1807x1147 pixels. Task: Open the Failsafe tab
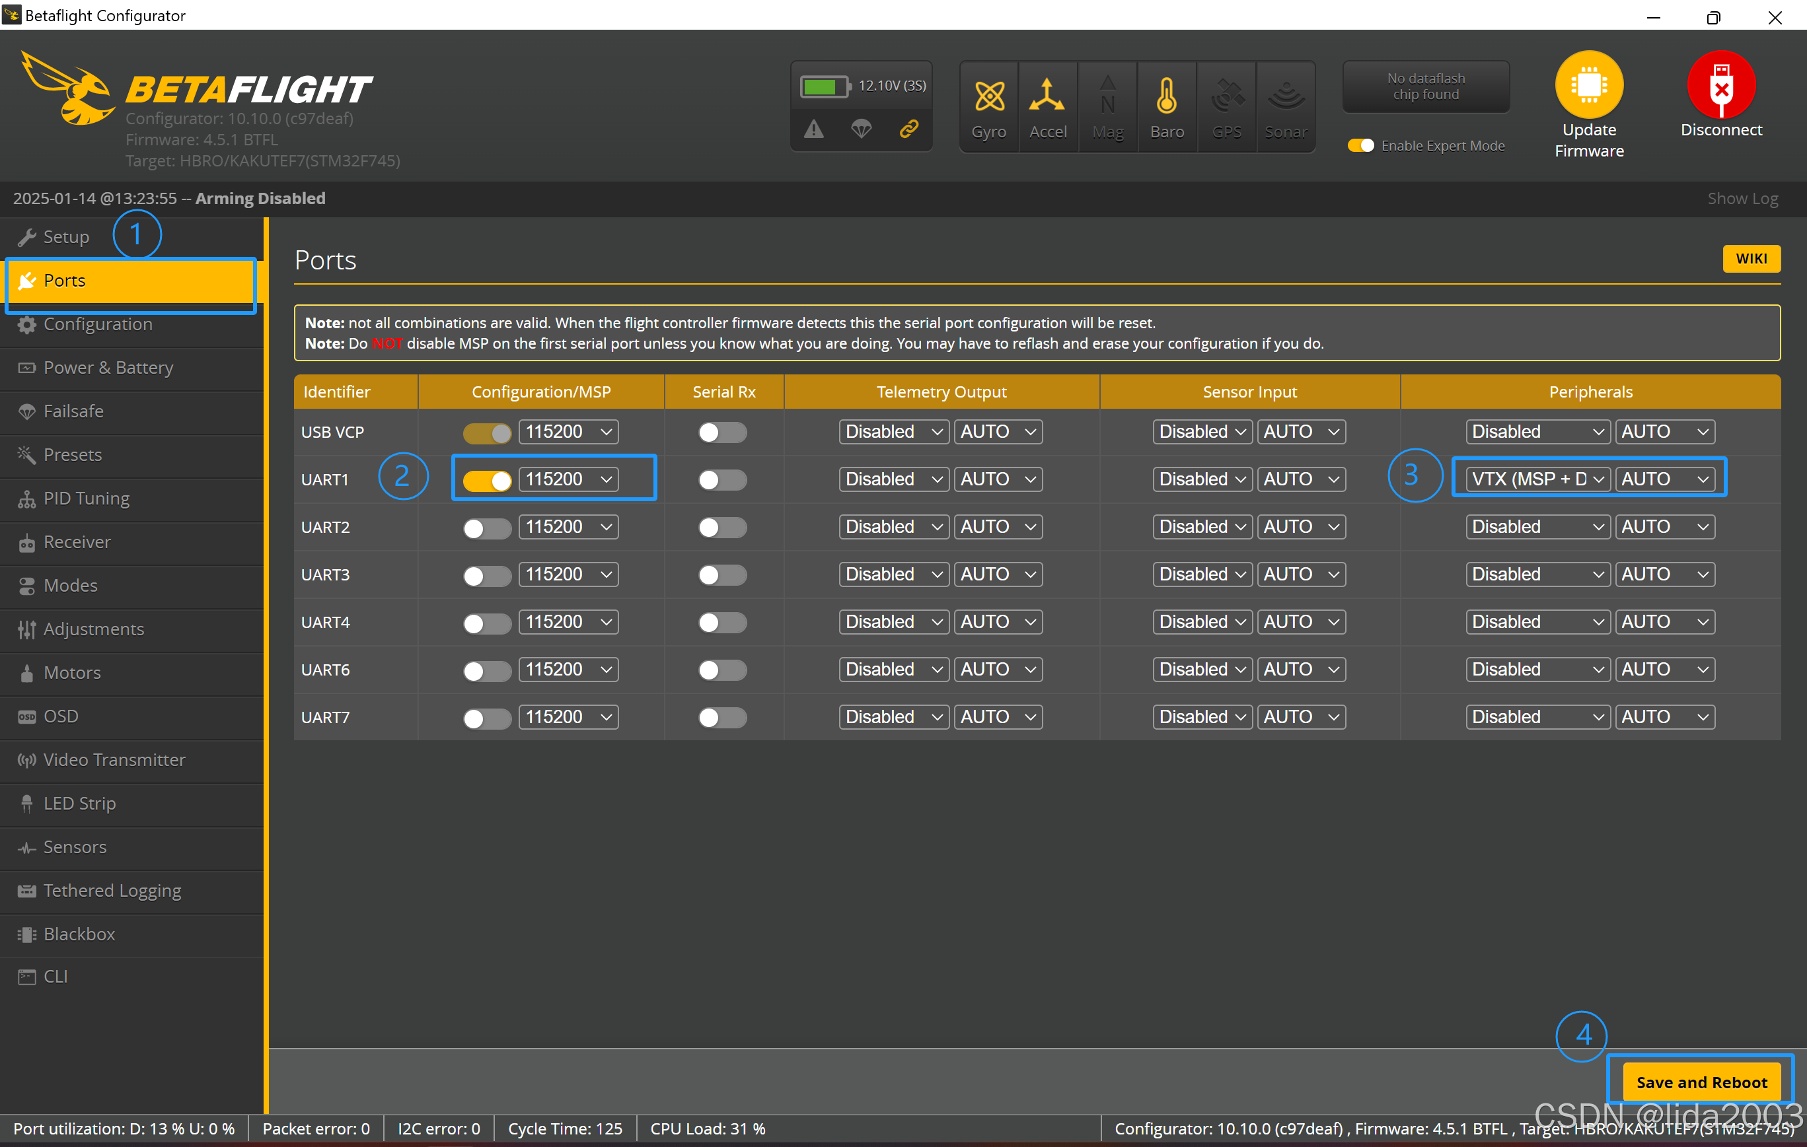coord(131,412)
